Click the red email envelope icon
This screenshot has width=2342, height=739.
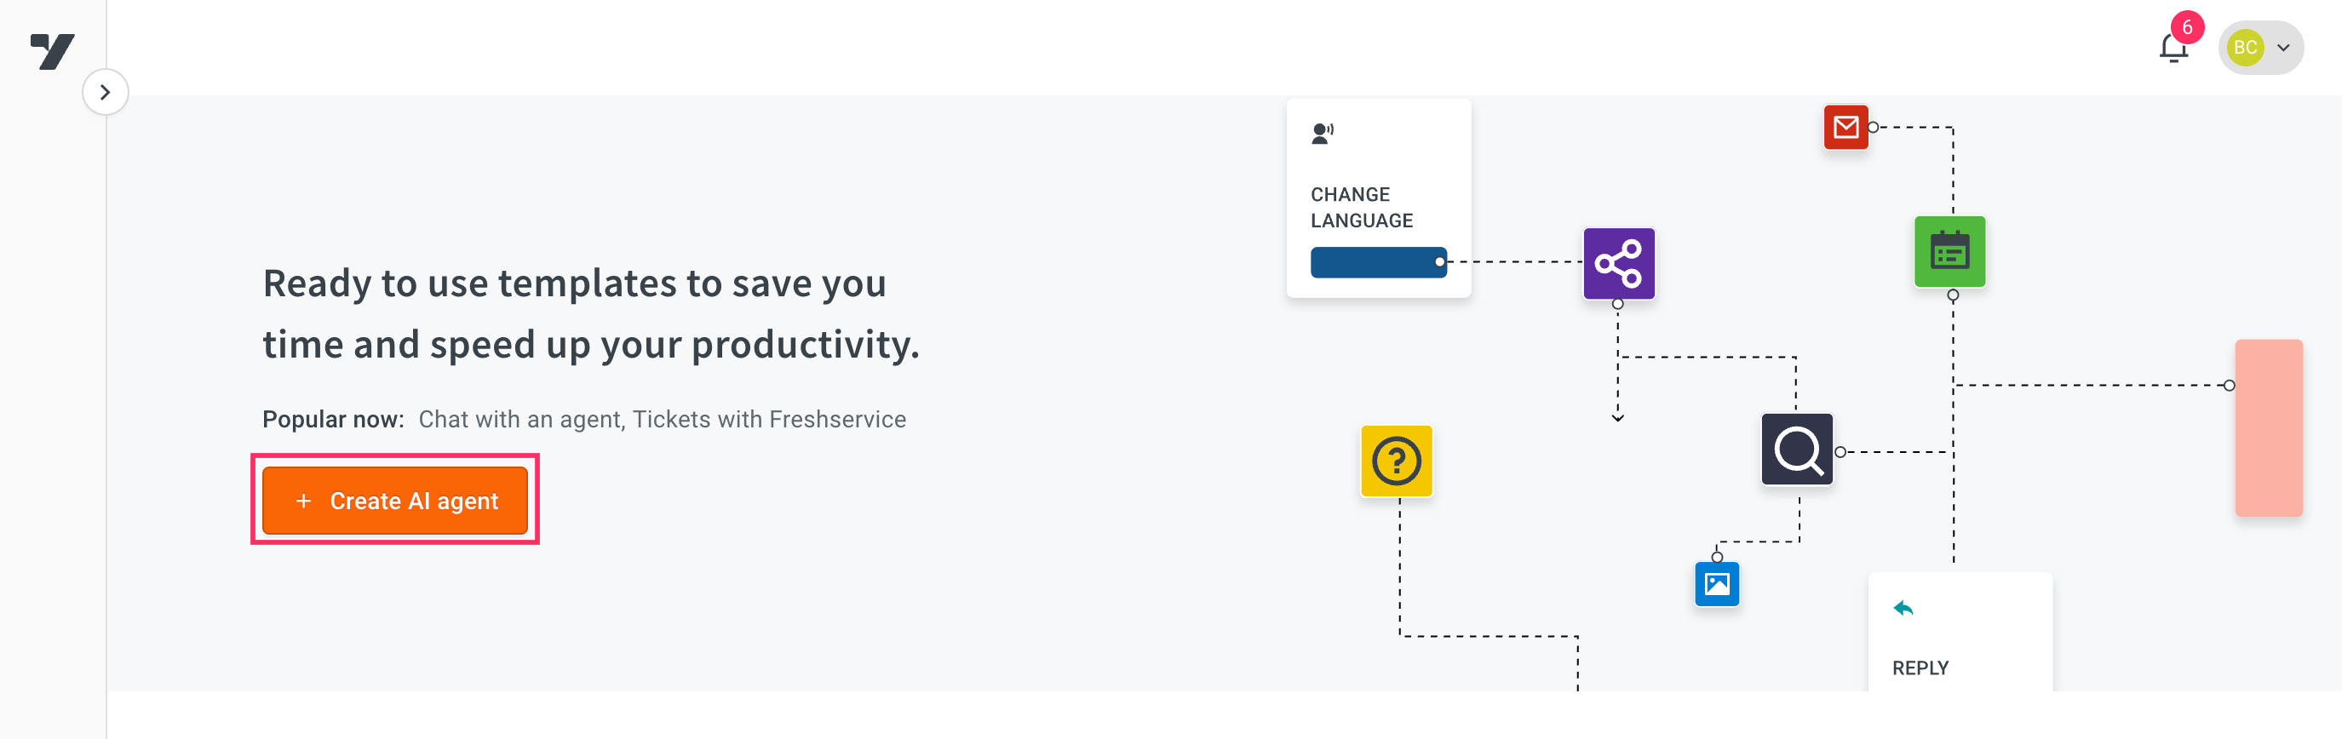pyautogui.click(x=1845, y=127)
